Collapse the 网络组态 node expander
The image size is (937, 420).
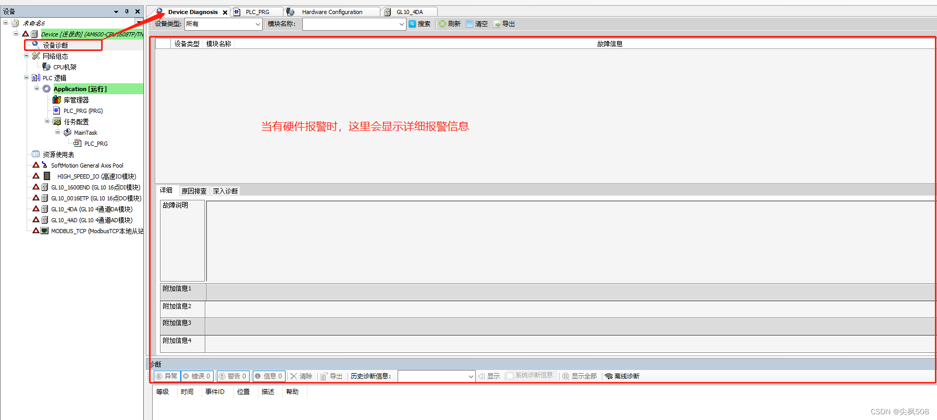coord(27,56)
